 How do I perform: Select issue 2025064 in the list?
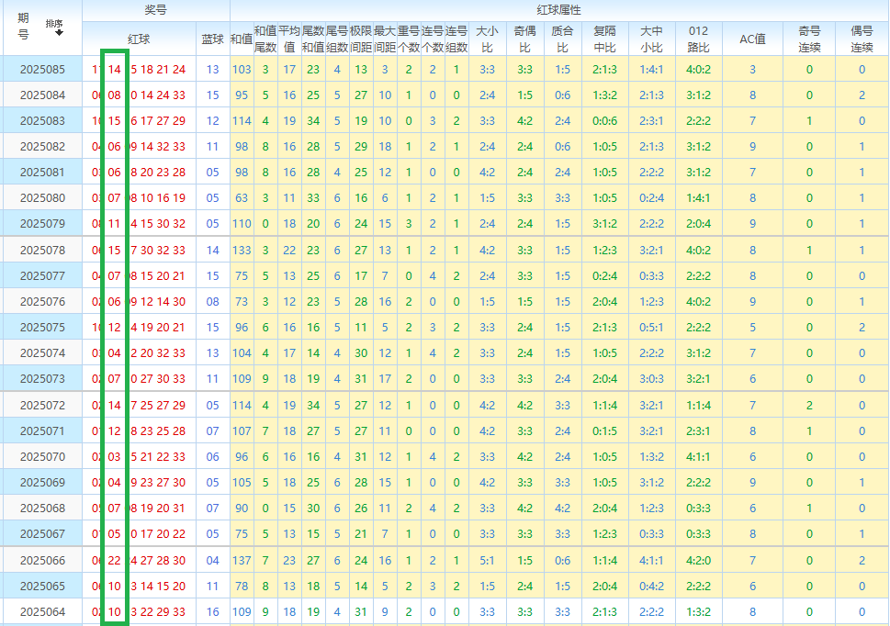click(42, 611)
